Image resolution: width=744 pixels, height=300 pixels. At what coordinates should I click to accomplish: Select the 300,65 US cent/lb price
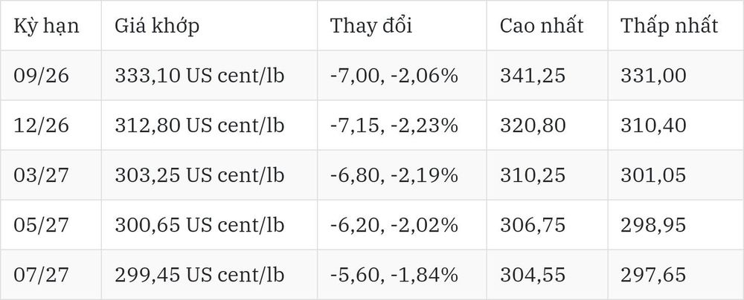(199, 225)
